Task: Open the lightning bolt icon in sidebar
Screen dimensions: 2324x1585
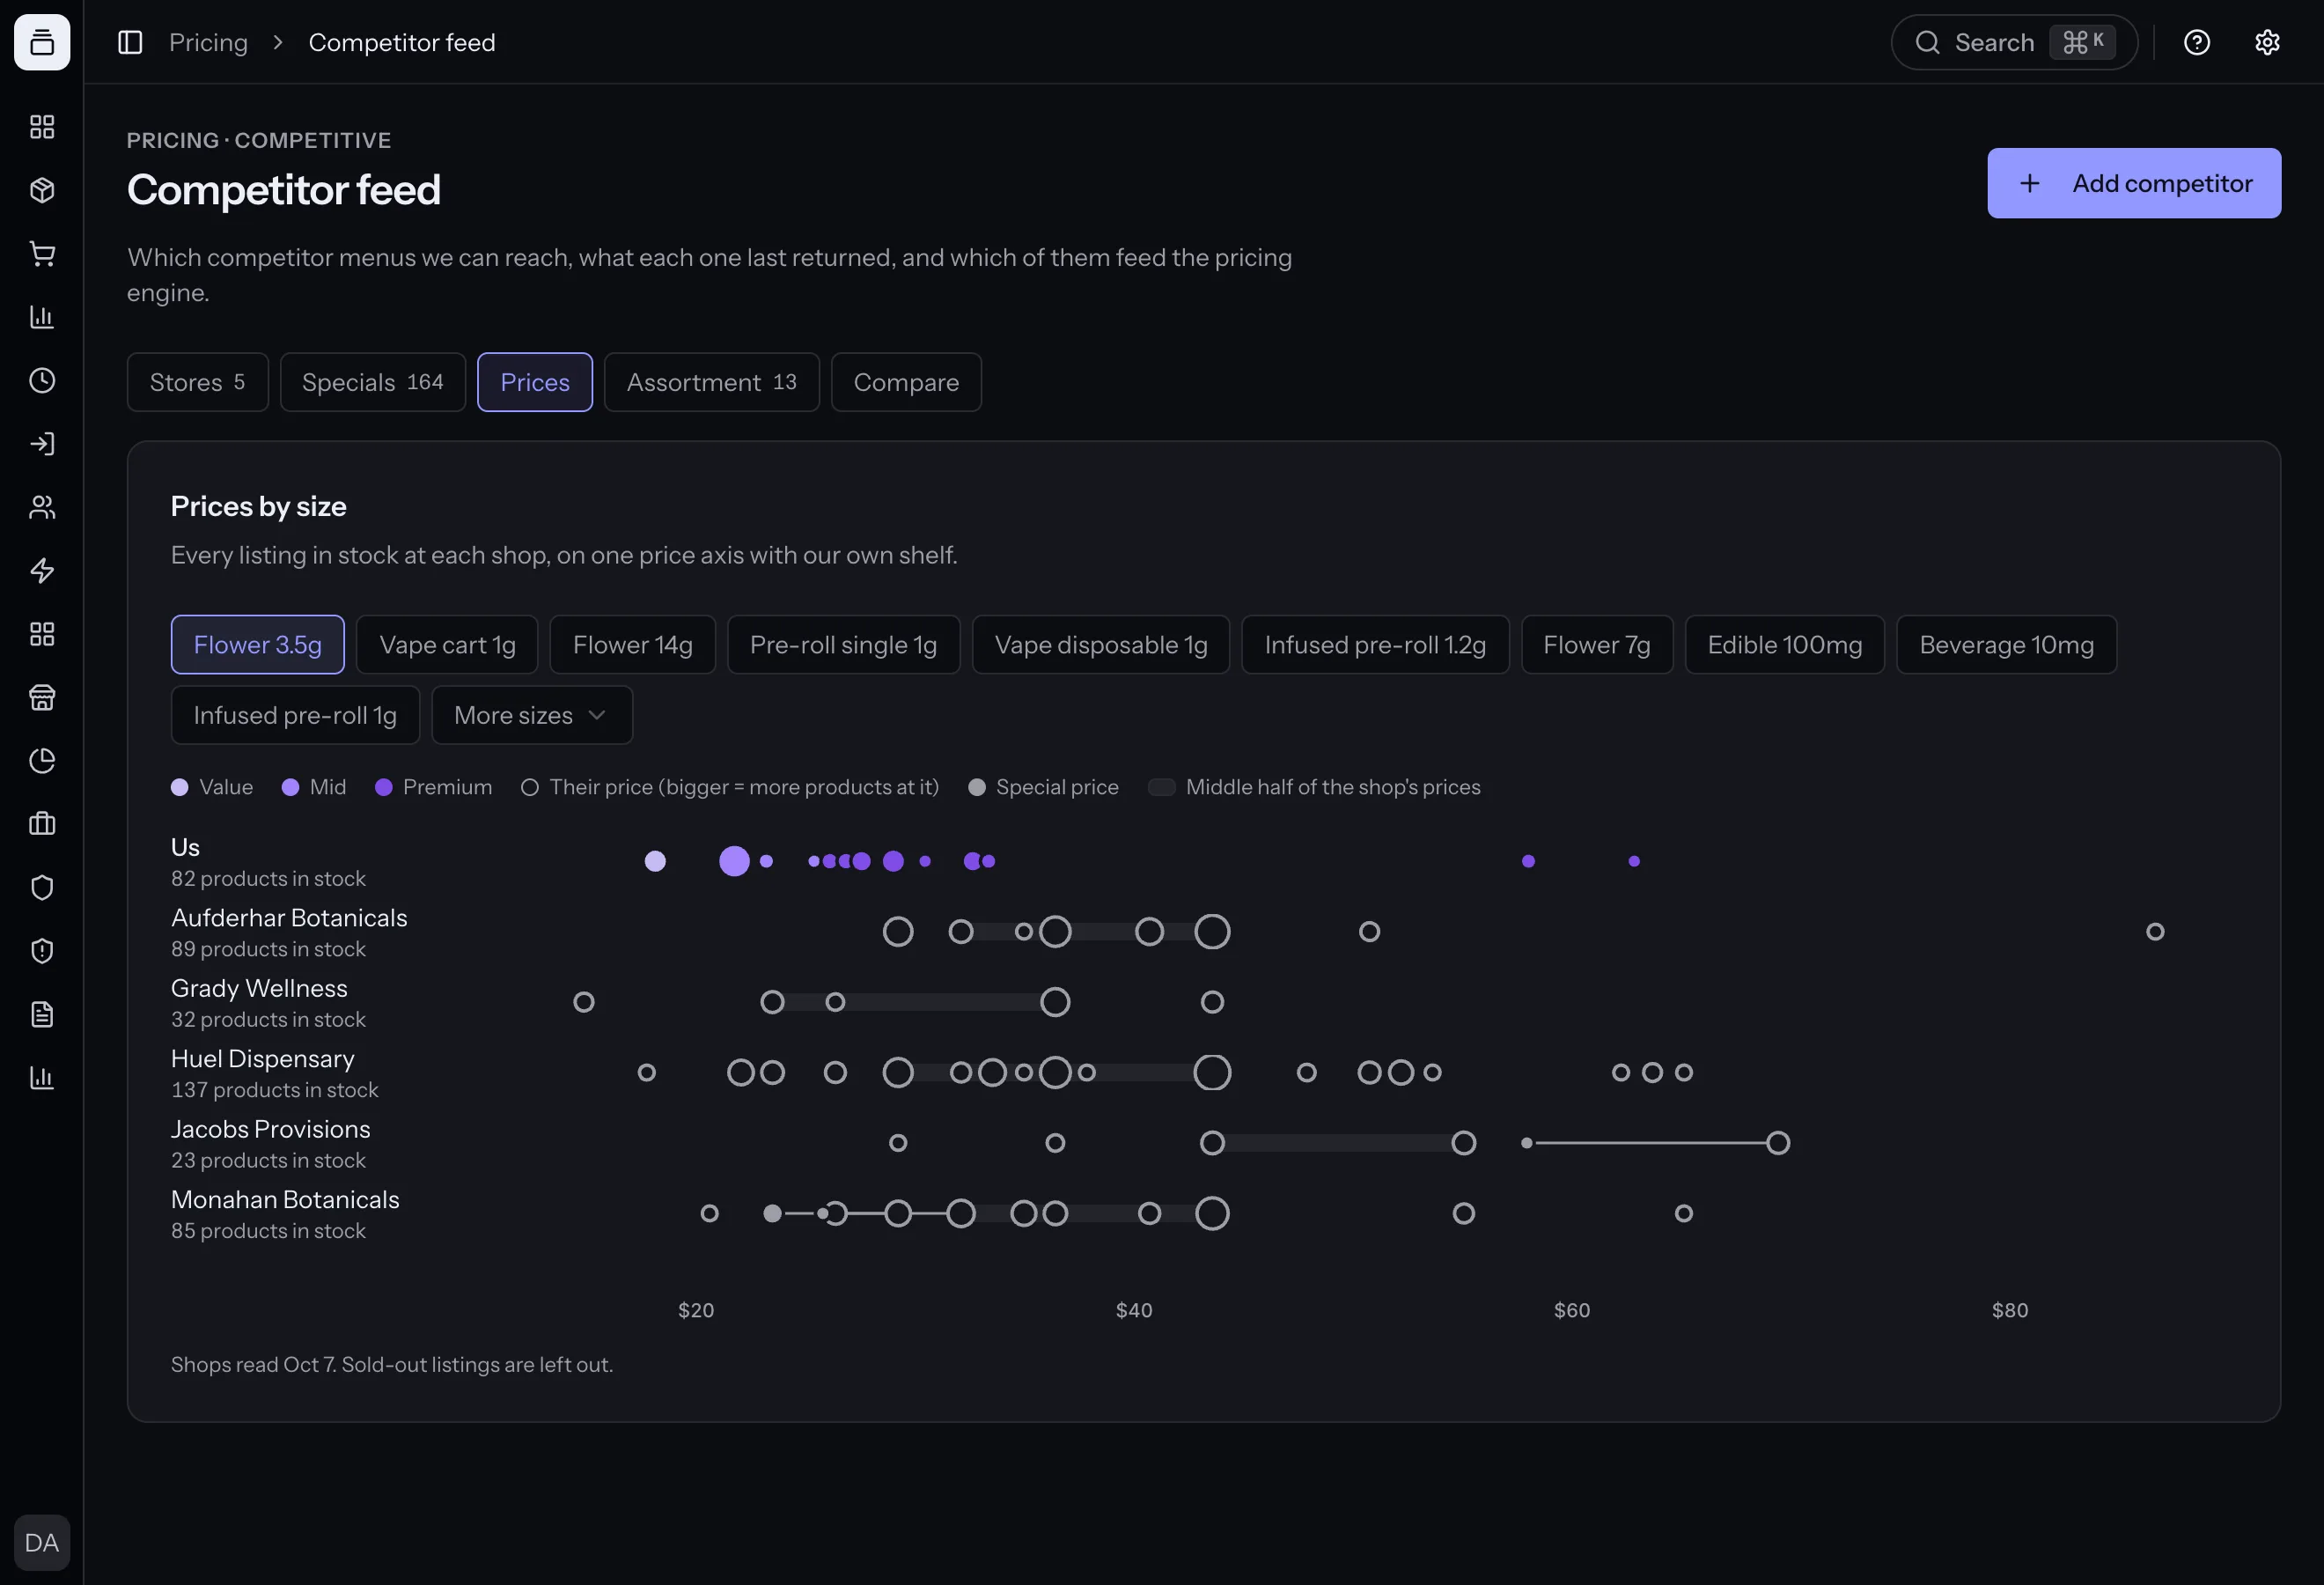Action: (42, 570)
